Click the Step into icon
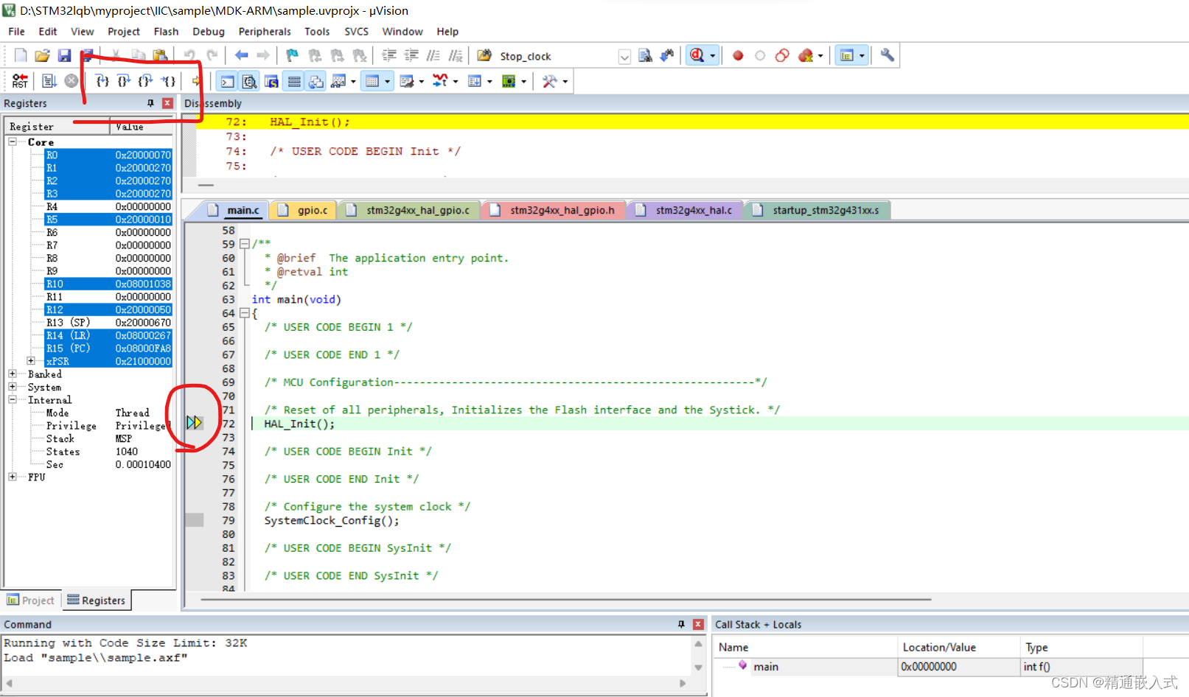1189x697 pixels. coord(102,81)
